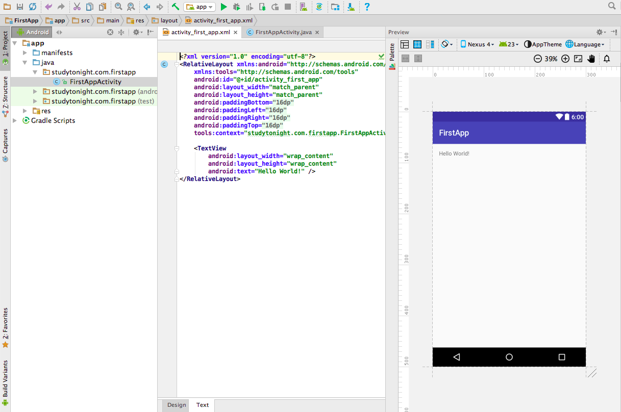Click the Debug bug icon

(237, 7)
